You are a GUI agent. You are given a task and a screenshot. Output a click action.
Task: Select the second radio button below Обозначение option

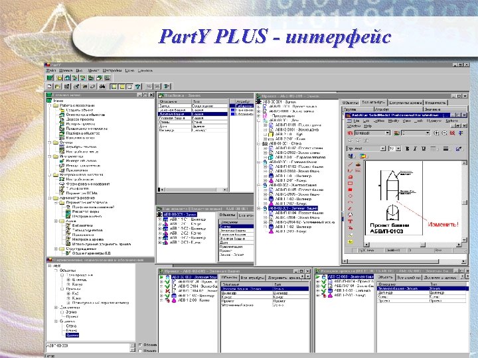(140, 351)
